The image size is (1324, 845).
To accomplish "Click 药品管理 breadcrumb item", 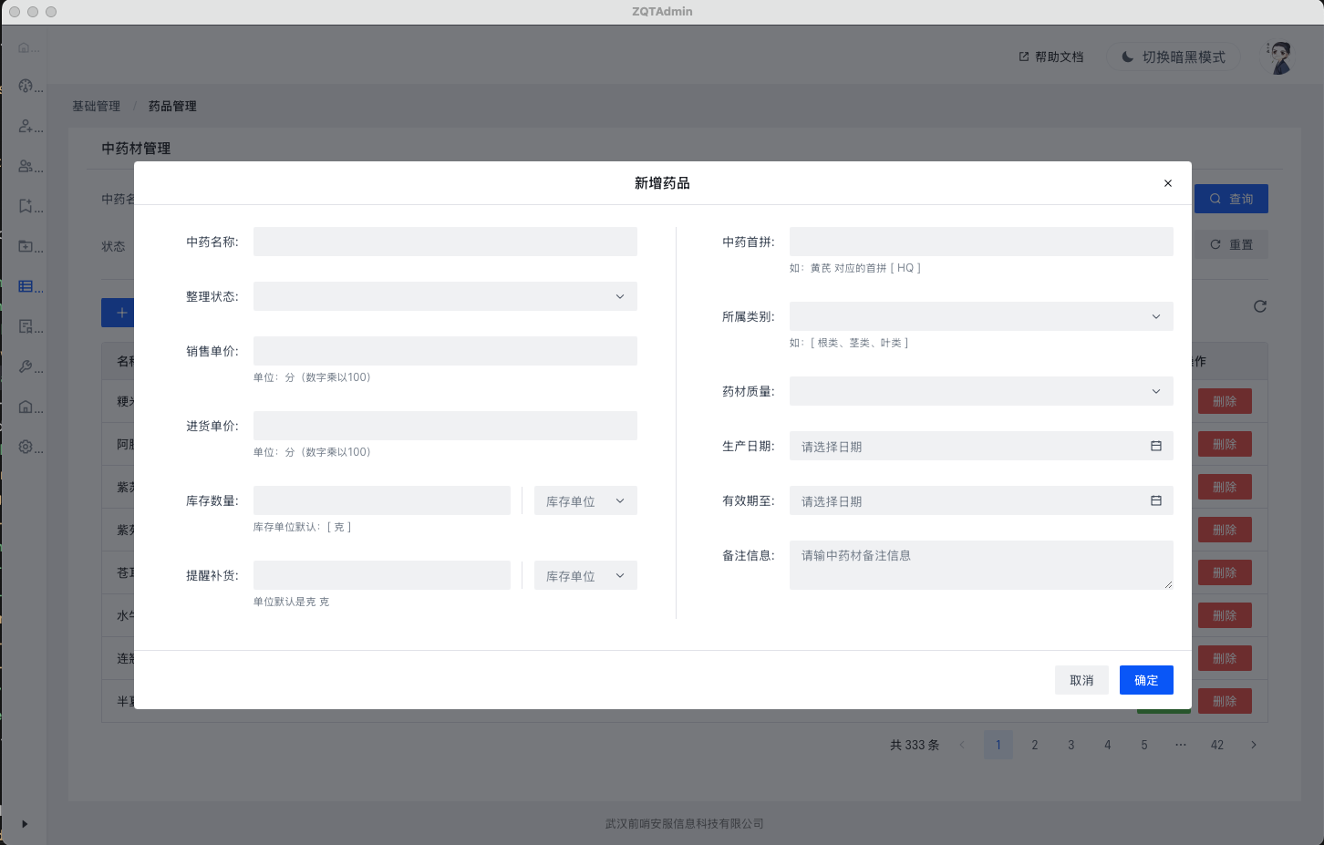I will coord(172,106).
